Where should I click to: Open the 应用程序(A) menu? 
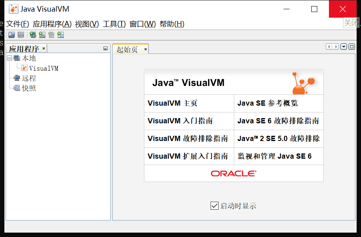click(52, 24)
